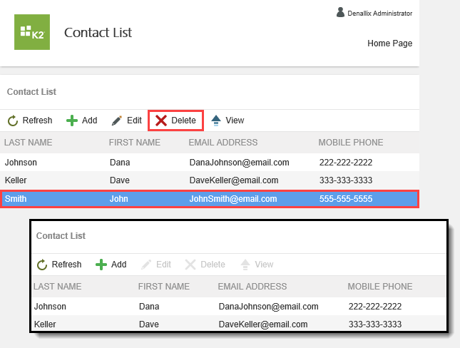Click JohnSmith@email.com email cell

pos(233,199)
